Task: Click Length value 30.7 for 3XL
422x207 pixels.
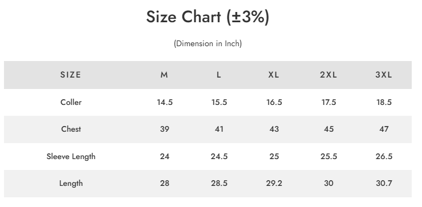Action: click(x=384, y=183)
